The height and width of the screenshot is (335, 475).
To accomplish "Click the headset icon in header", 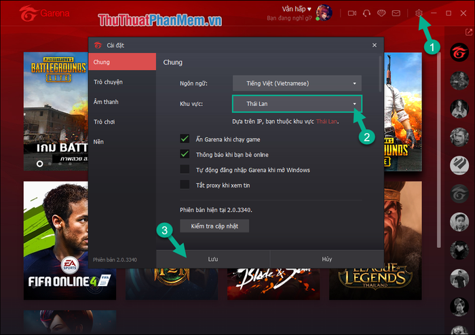I will tap(366, 13).
